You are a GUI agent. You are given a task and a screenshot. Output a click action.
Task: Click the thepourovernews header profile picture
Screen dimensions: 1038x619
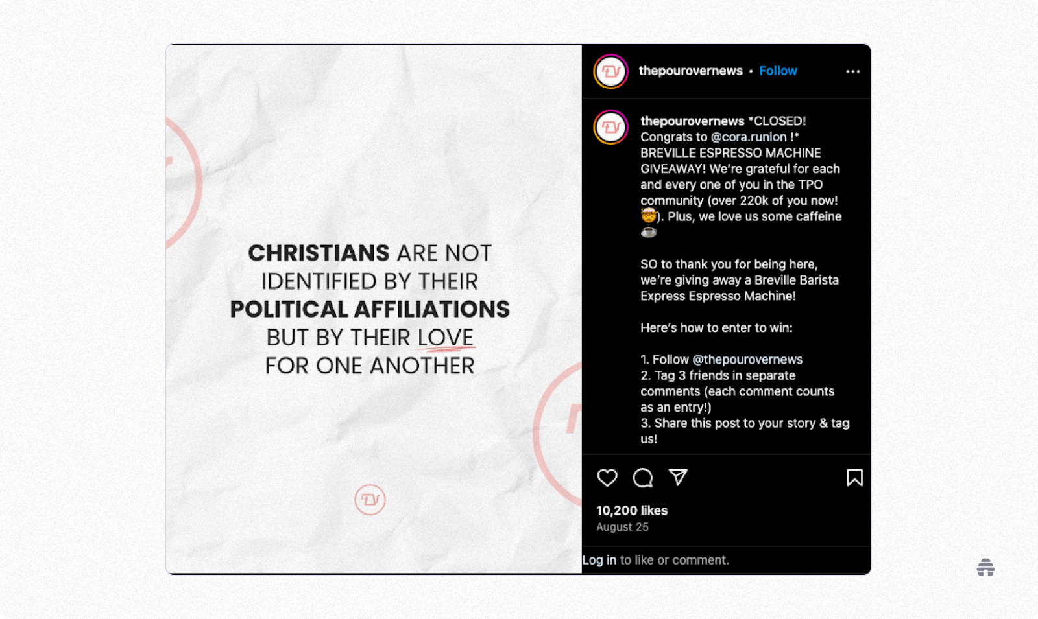[x=610, y=71]
